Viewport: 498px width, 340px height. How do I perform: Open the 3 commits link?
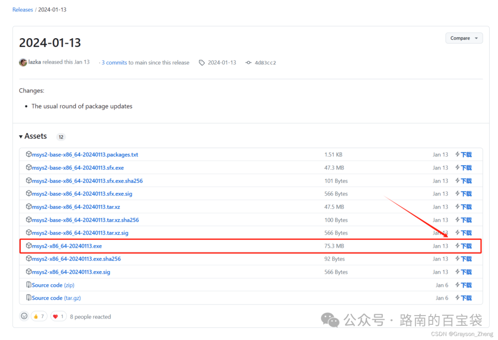pos(114,63)
